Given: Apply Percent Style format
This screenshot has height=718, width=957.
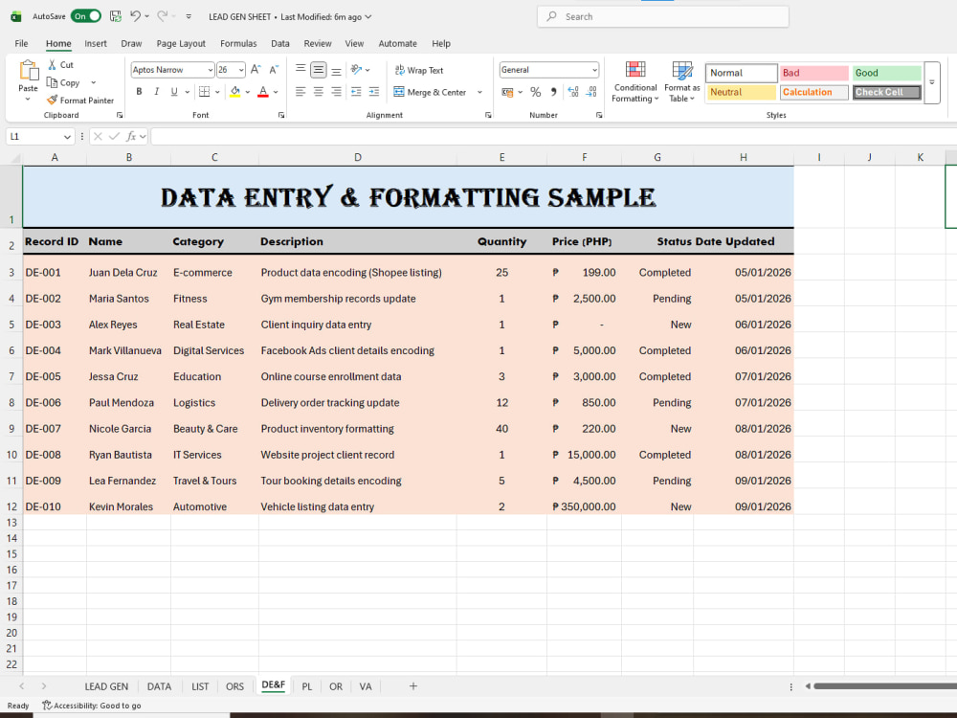Looking at the screenshot, I should pos(535,92).
